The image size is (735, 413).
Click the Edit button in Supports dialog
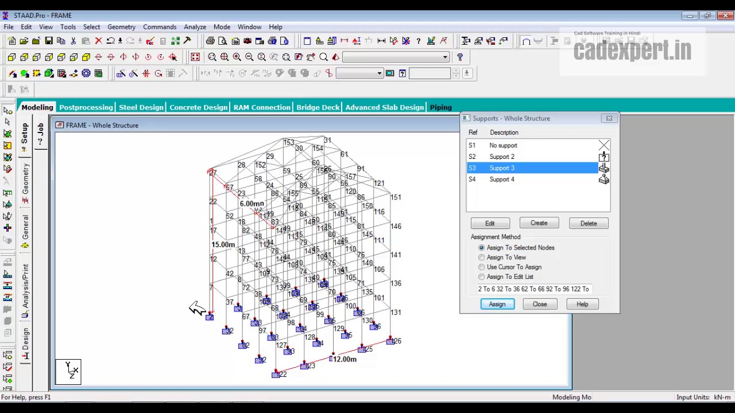click(490, 223)
